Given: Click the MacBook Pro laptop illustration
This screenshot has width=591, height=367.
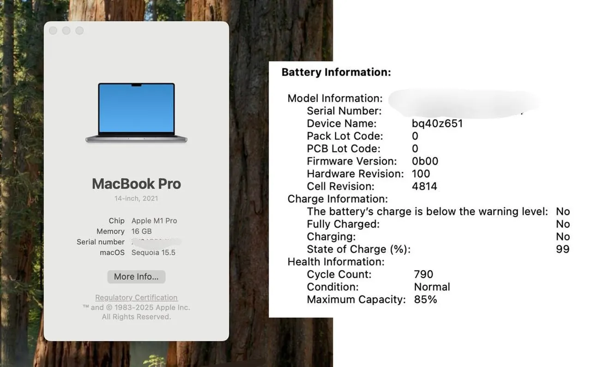Looking at the screenshot, I should (x=136, y=113).
